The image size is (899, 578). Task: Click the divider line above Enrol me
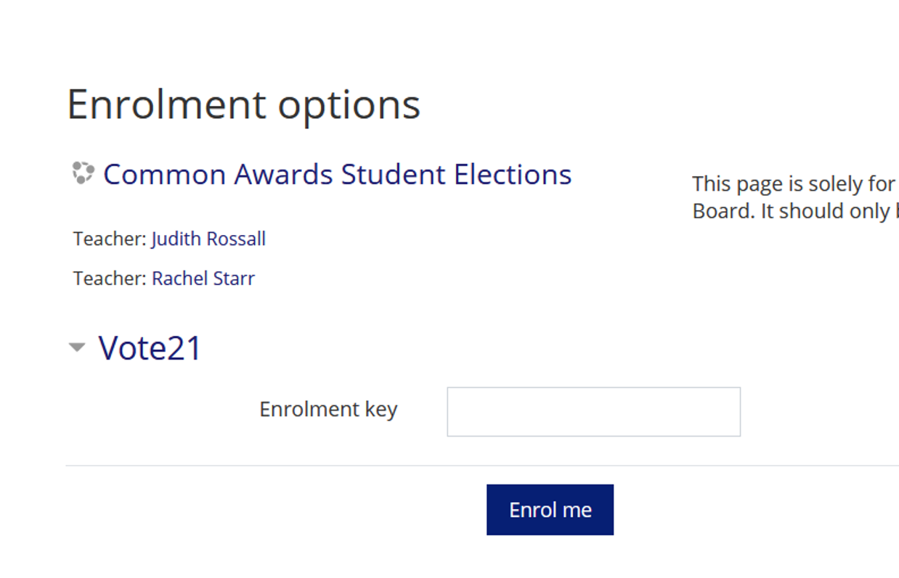[482, 466]
